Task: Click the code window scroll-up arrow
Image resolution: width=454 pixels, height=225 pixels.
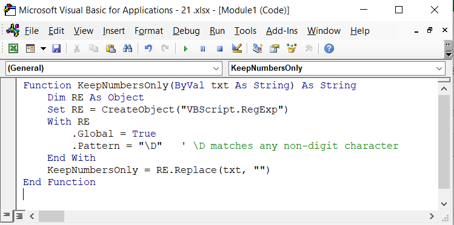Action: tap(444, 89)
